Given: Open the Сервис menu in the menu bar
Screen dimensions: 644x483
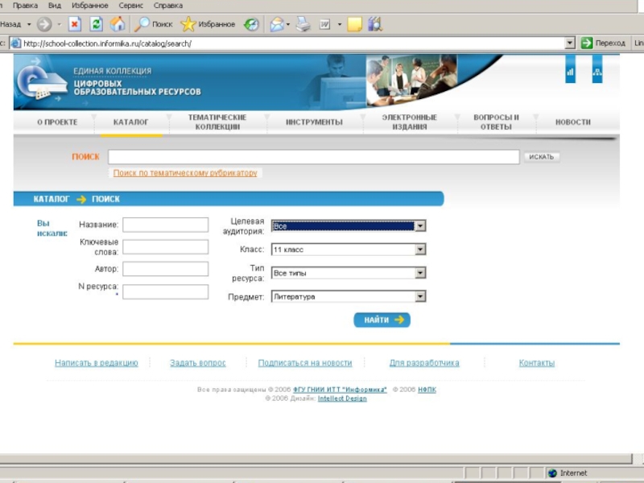Looking at the screenshot, I should pos(130,5).
